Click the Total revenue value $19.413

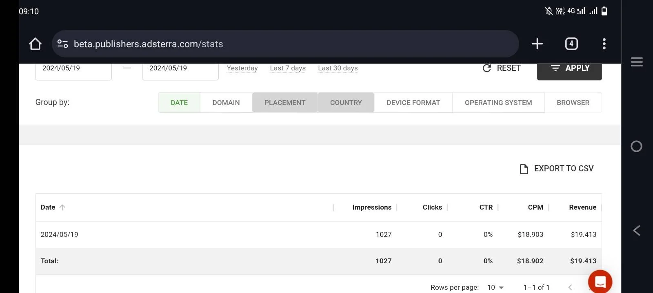coord(583,261)
